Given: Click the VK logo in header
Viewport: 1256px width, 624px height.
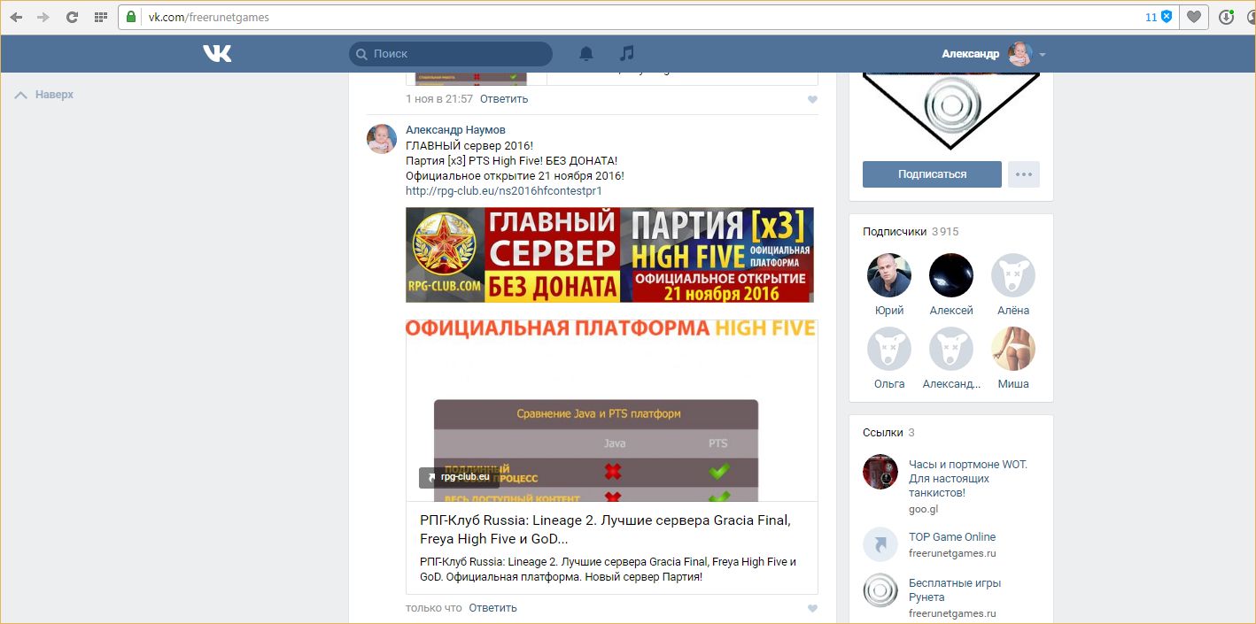Looking at the screenshot, I should [217, 54].
